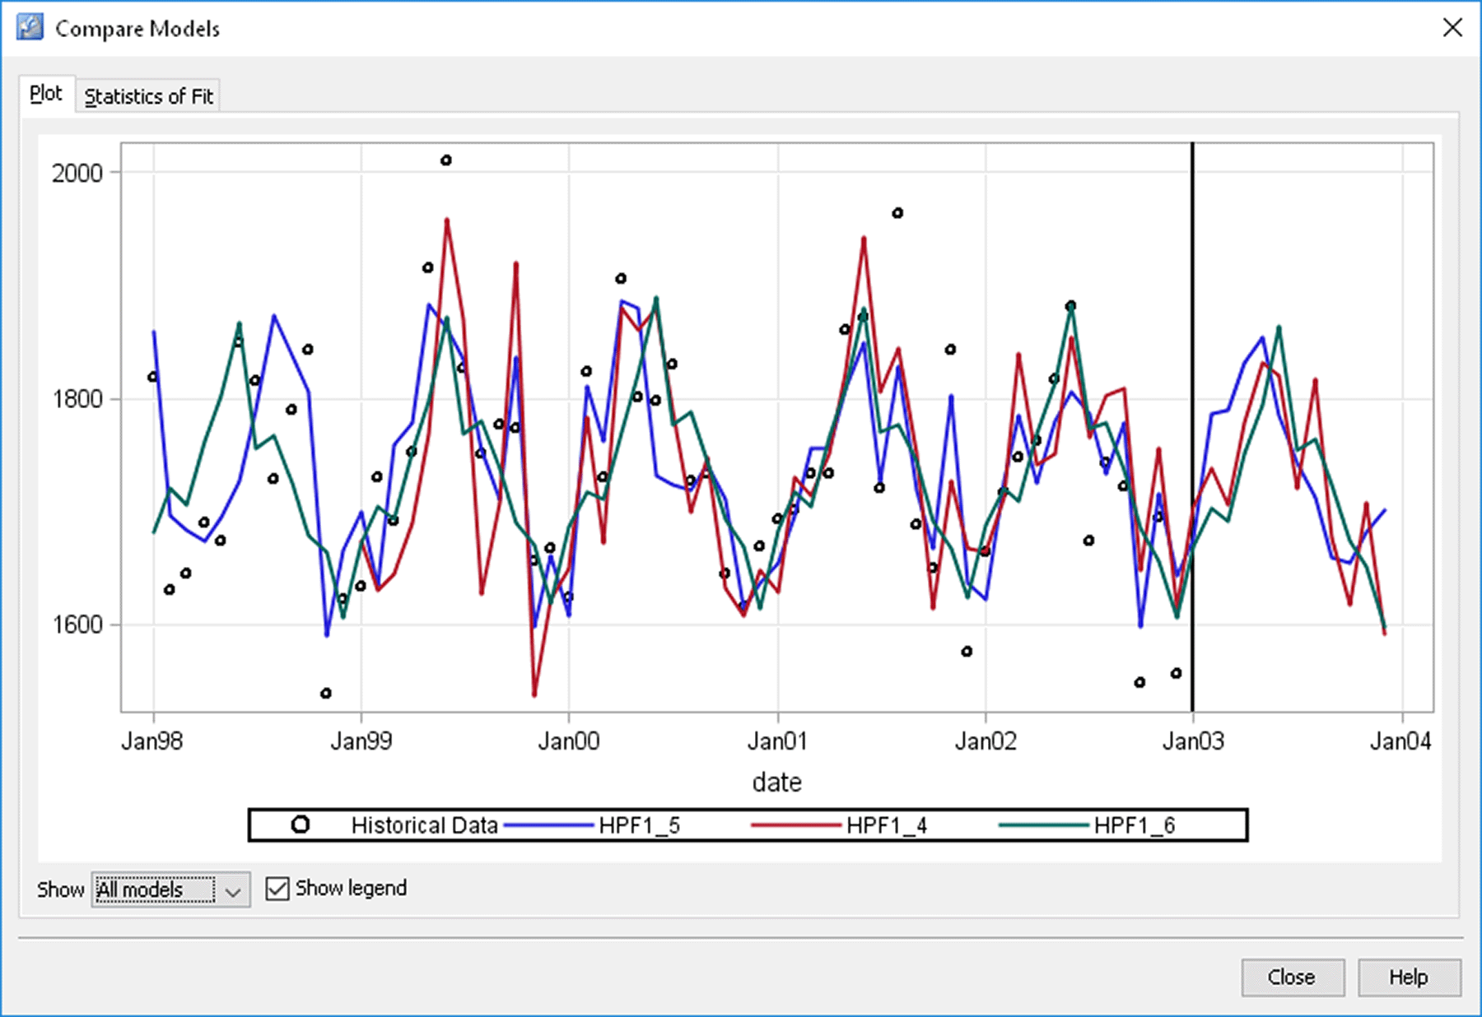Click the Jan02 x-axis label
The height and width of the screenshot is (1017, 1482).
(986, 741)
